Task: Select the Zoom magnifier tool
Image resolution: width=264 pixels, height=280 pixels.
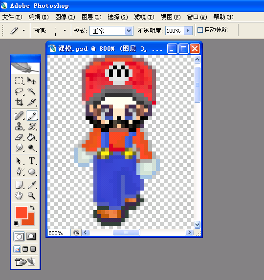Action: coord(32,195)
